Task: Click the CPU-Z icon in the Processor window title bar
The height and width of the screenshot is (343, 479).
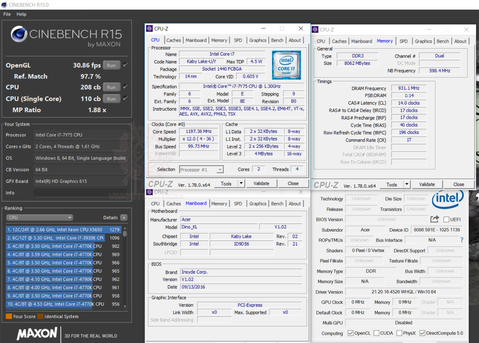Action: 150,29
